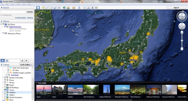The width and height of the screenshot is (188, 101).
Task: Enable the Roads layer checkbox
Action: [x=5, y=85]
